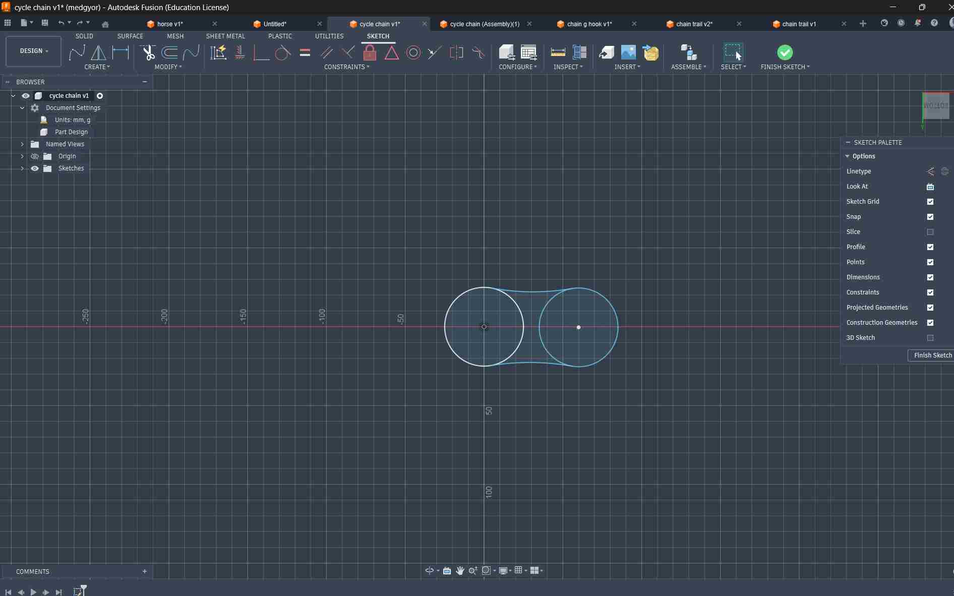Uncheck the Profile checkbox
This screenshot has height=596, width=954.
click(x=930, y=247)
